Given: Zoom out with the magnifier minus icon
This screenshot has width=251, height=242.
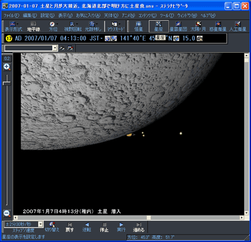Looking at the screenshot, I should (7, 214).
